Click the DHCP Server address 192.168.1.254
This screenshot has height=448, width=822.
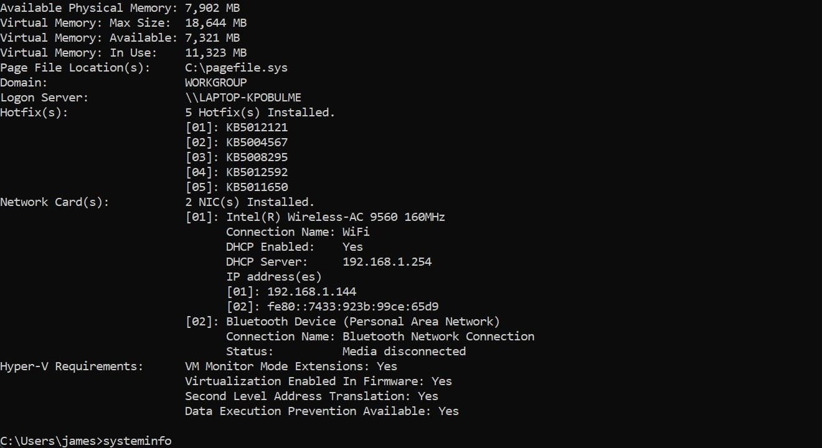click(387, 262)
